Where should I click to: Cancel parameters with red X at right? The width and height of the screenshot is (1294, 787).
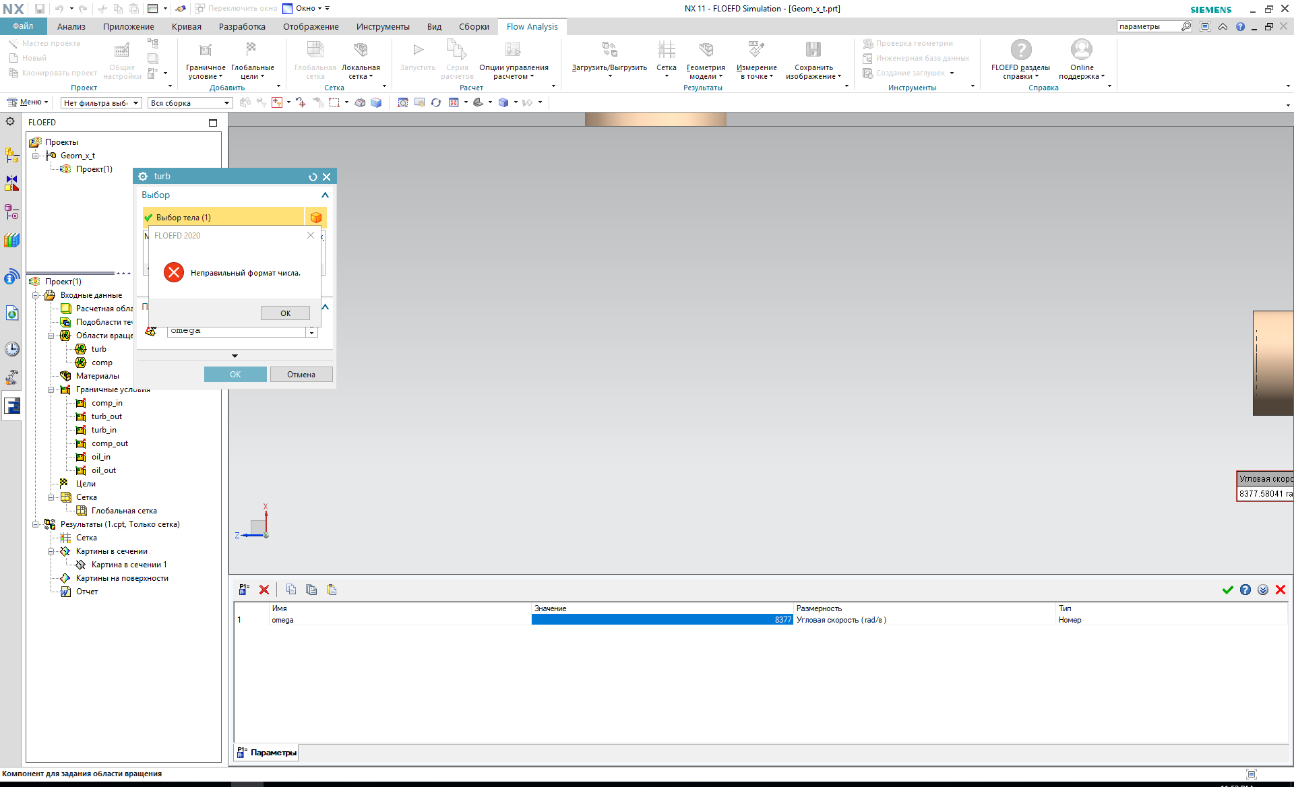(x=1281, y=590)
